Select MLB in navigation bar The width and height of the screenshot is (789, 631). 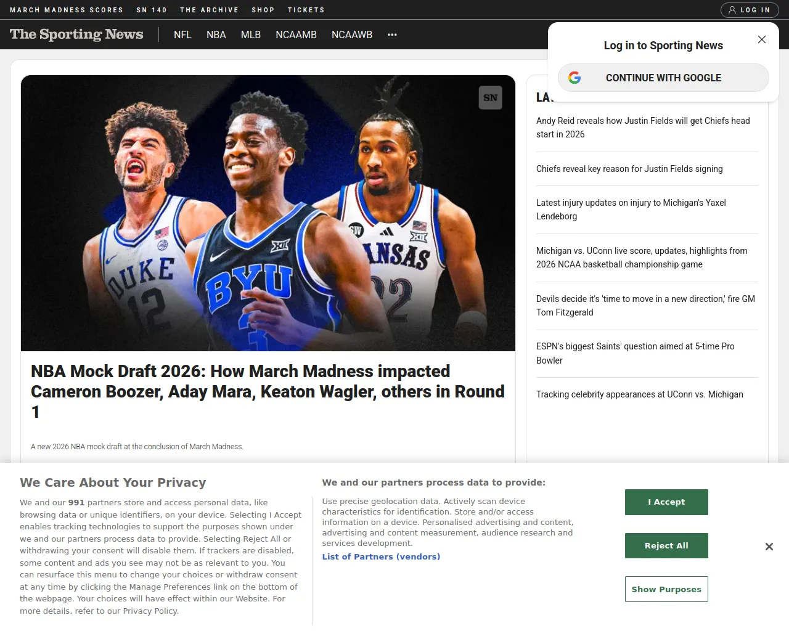pyautogui.click(x=250, y=35)
